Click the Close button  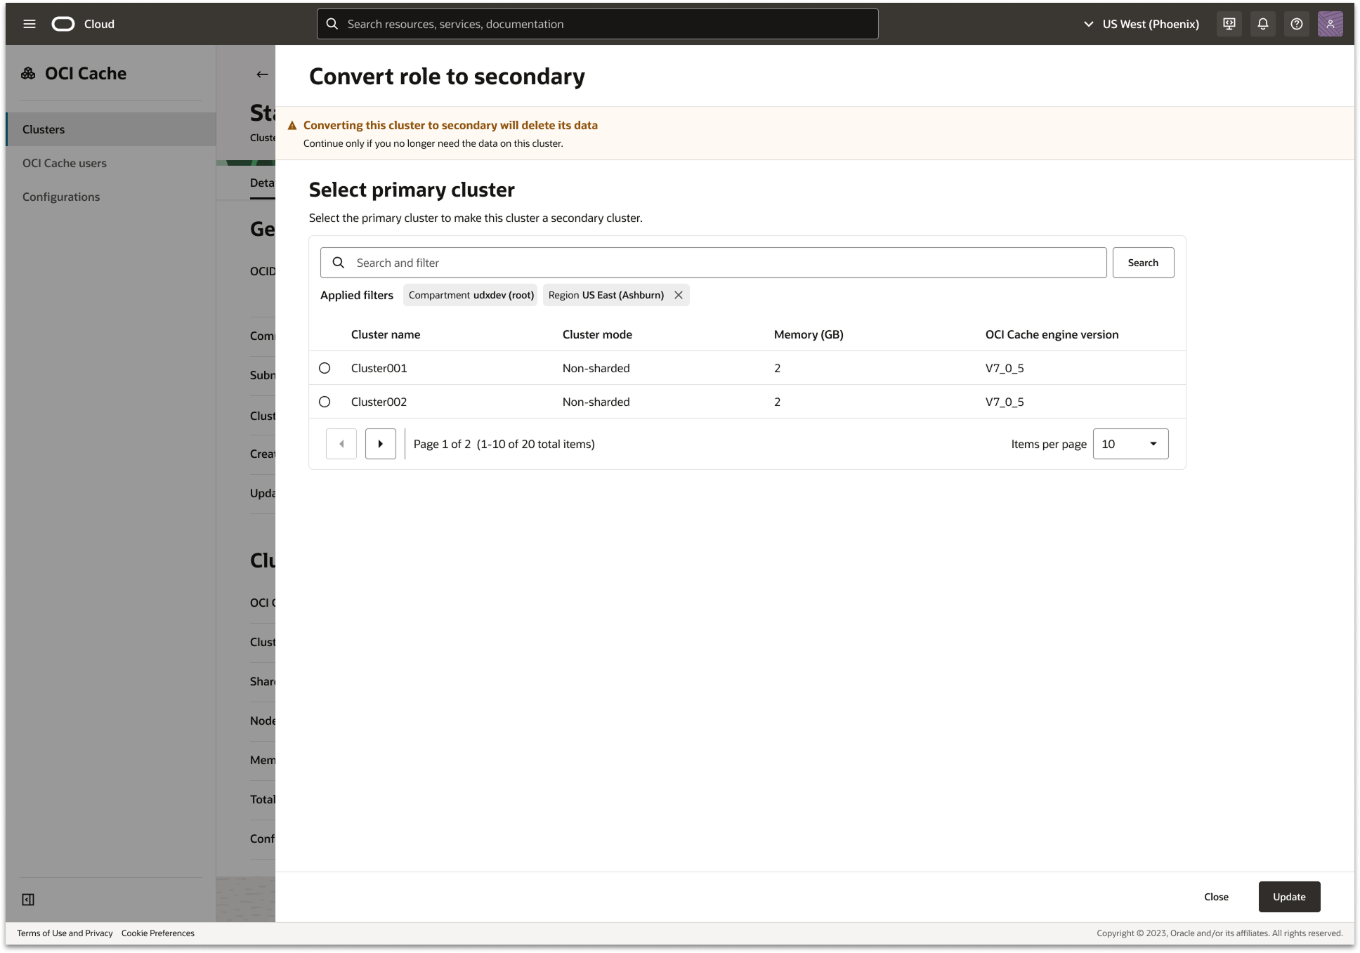[x=1216, y=897]
